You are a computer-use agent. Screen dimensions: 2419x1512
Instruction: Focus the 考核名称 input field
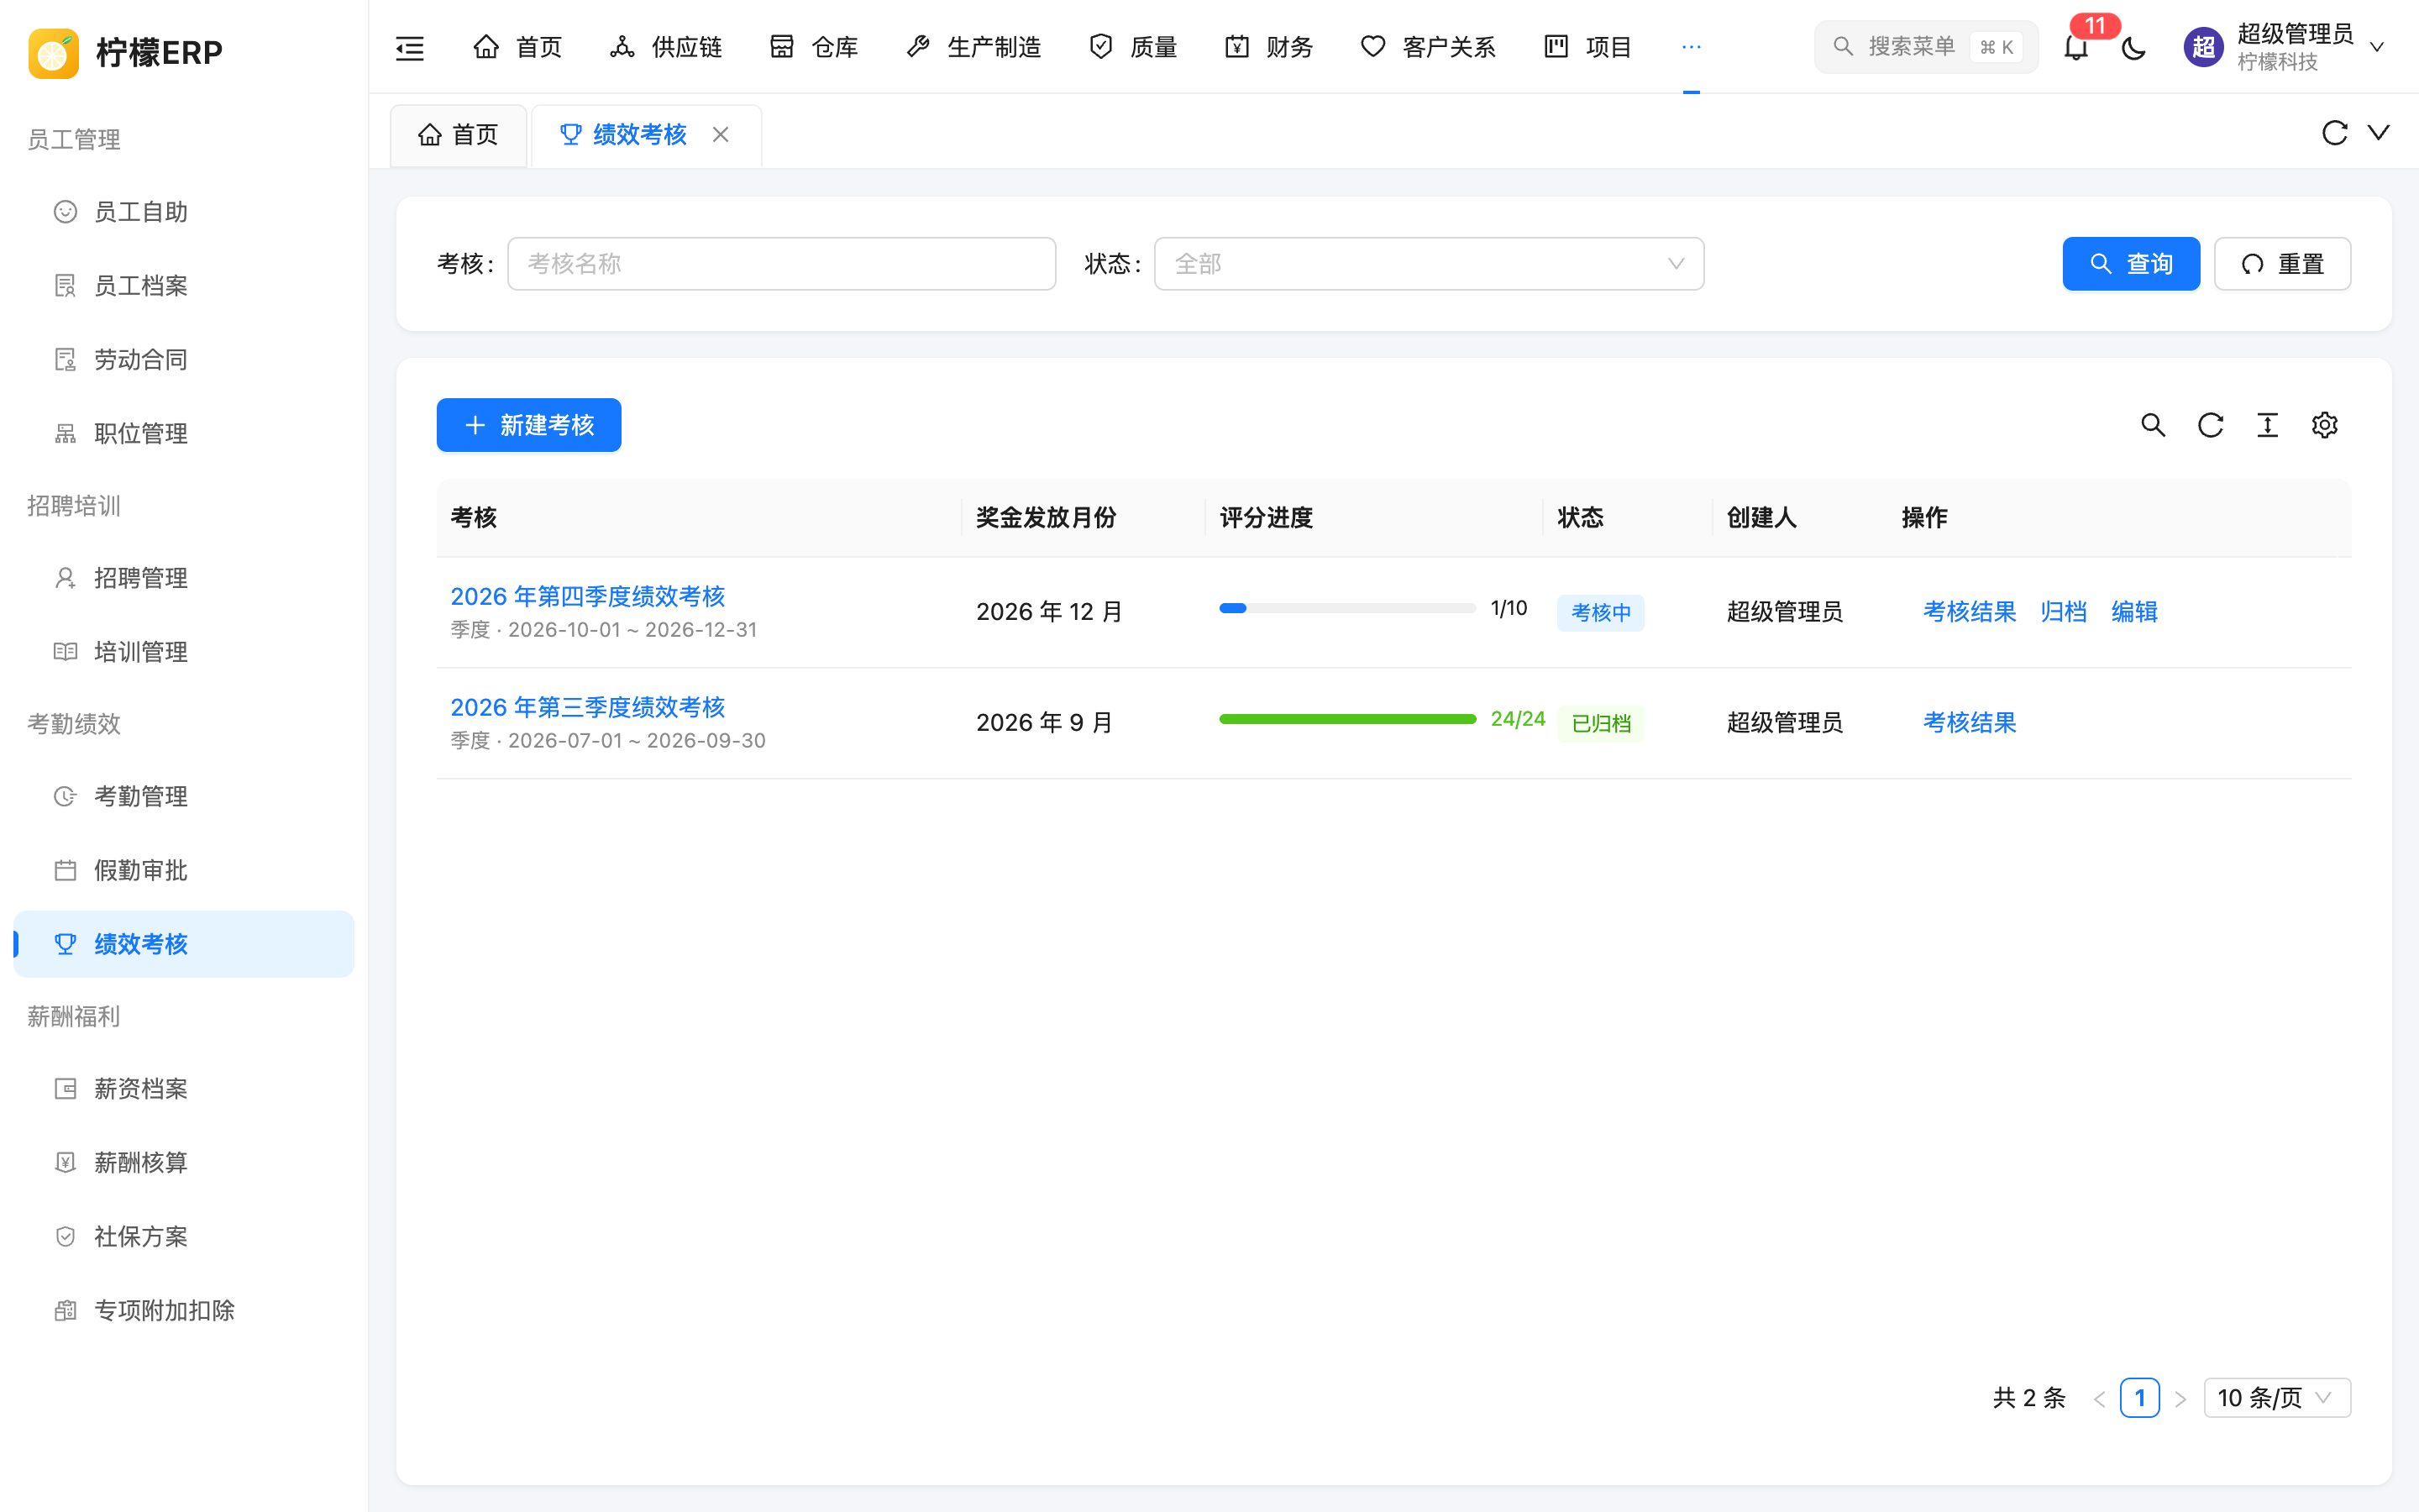[x=782, y=264]
